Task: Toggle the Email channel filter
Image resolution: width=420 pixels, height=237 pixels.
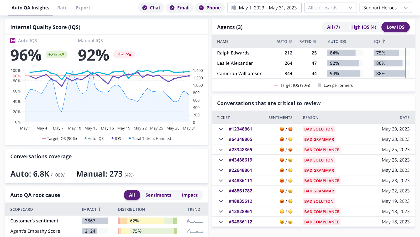Action: click(180, 8)
